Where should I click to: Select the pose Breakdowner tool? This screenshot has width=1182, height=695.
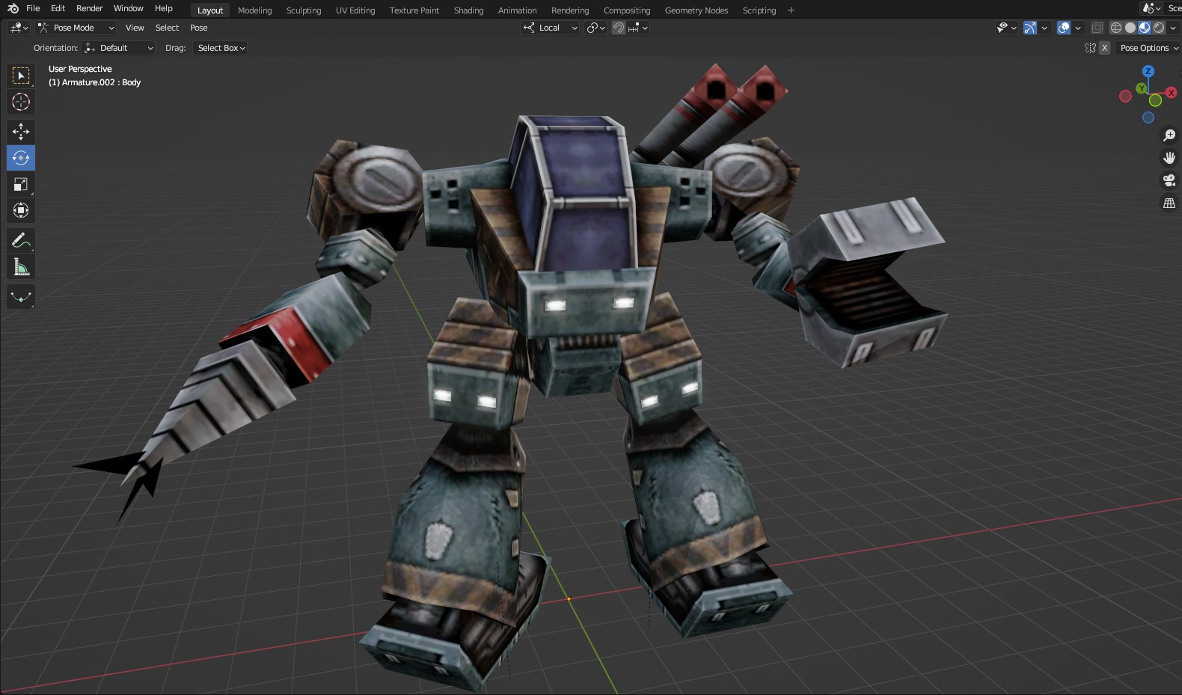[x=21, y=296]
